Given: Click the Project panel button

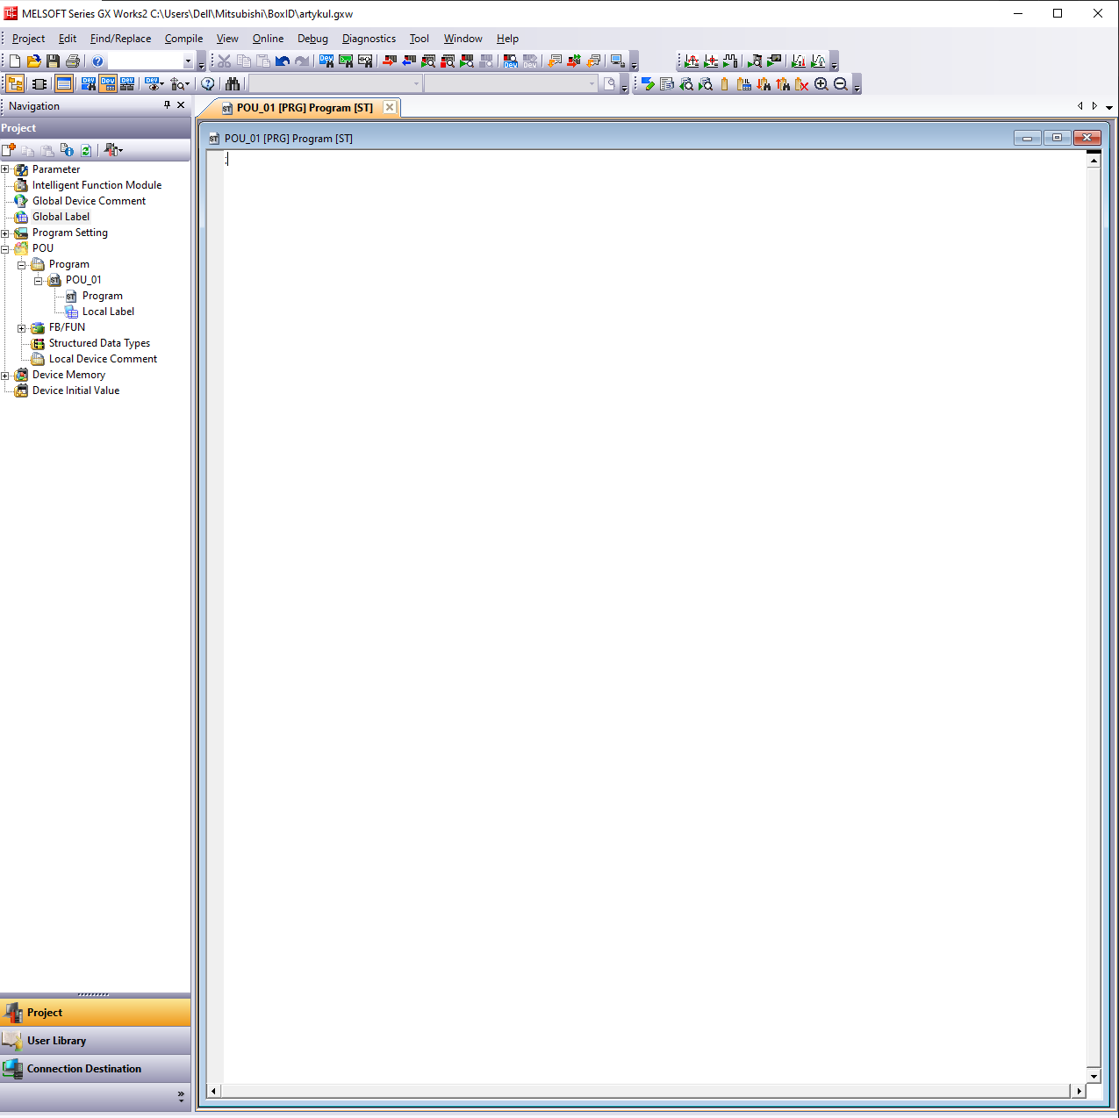Looking at the screenshot, I should pos(95,1013).
